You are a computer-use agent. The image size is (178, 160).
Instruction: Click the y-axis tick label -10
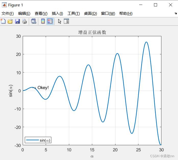(18, 109)
